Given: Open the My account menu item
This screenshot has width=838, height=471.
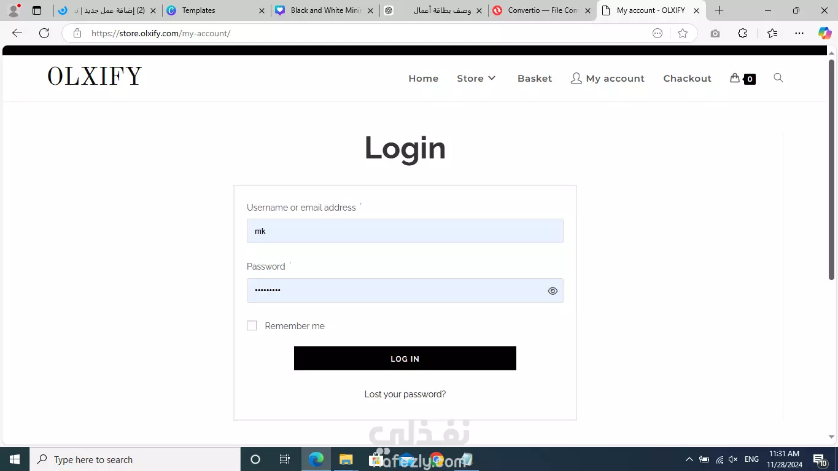Looking at the screenshot, I should pyautogui.click(x=608, y=79).
